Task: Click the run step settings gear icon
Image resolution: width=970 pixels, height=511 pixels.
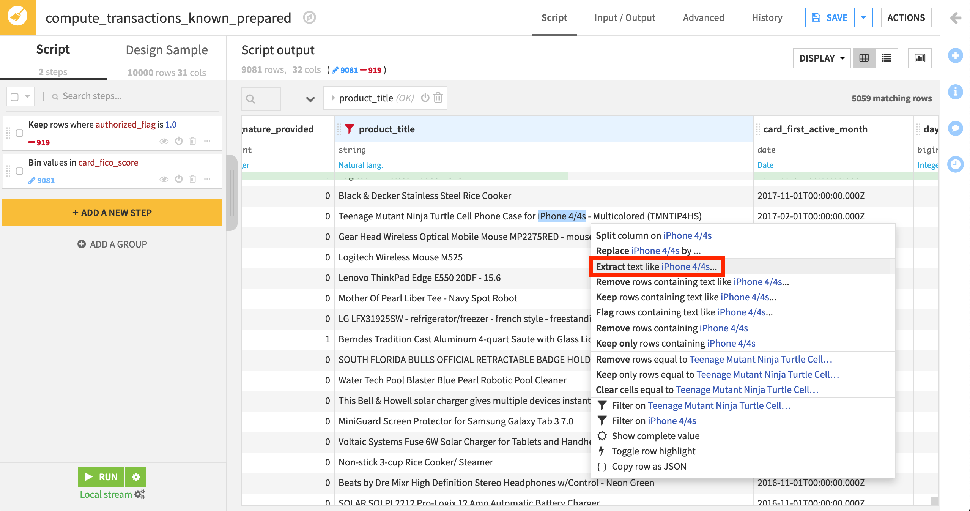Action: tap(137, 476)
